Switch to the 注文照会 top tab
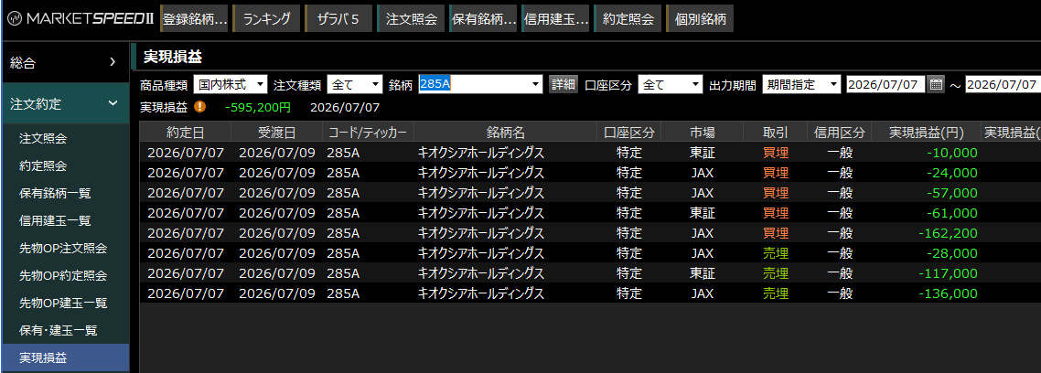 (x=411, y=18)
